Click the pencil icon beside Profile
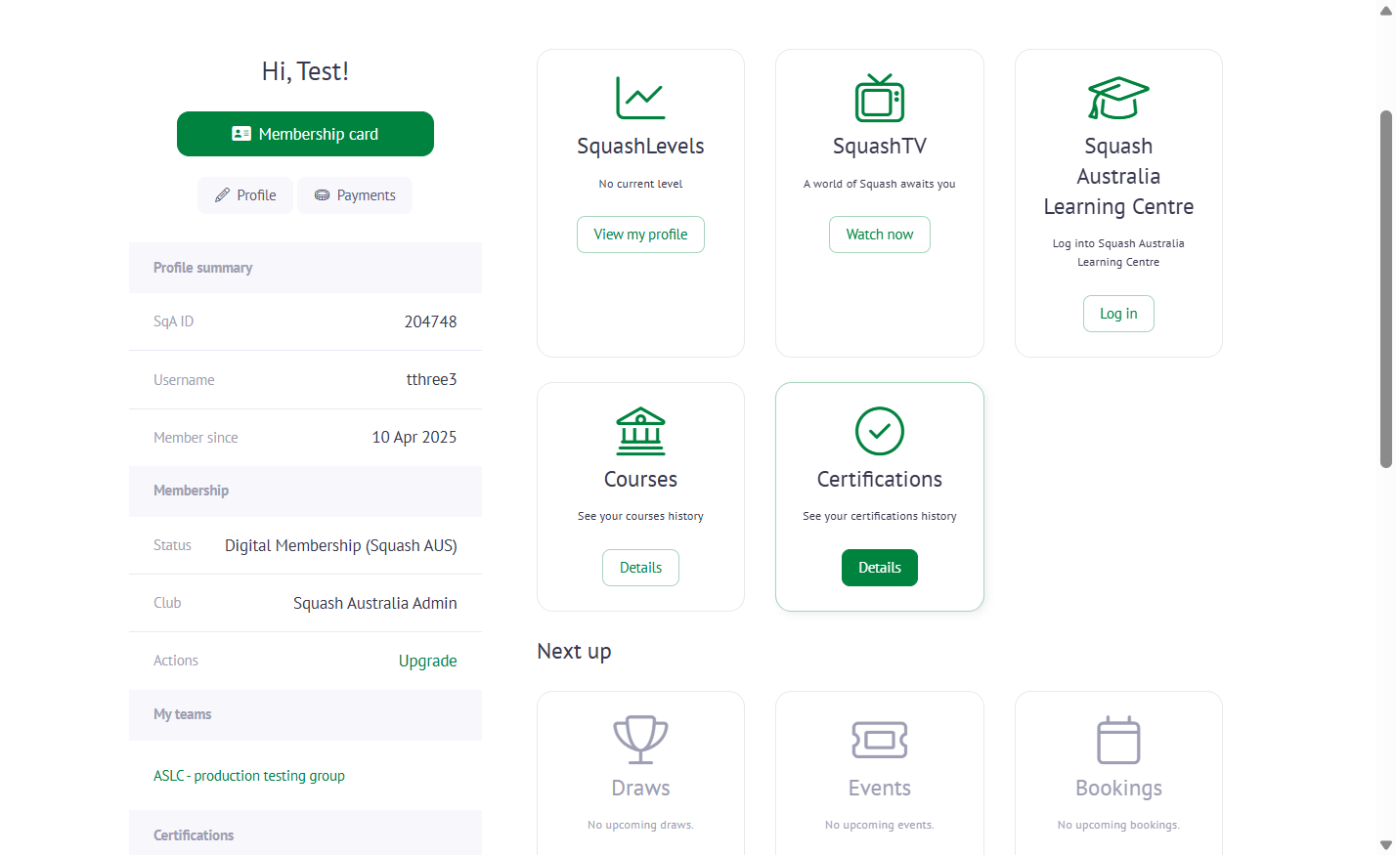The height and width of the screenshot is (855, 1396). coord(223,195)
